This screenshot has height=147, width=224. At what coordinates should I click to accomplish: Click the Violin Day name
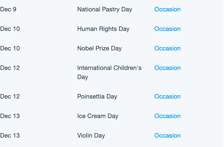point(91,136)
